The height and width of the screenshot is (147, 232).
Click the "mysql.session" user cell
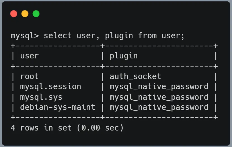tap(51, 87)
